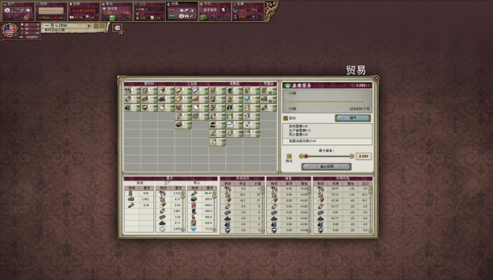This screenshot has height=280, width=493.
Task: Select the boots consumer good in the grid
Action: 234,91
